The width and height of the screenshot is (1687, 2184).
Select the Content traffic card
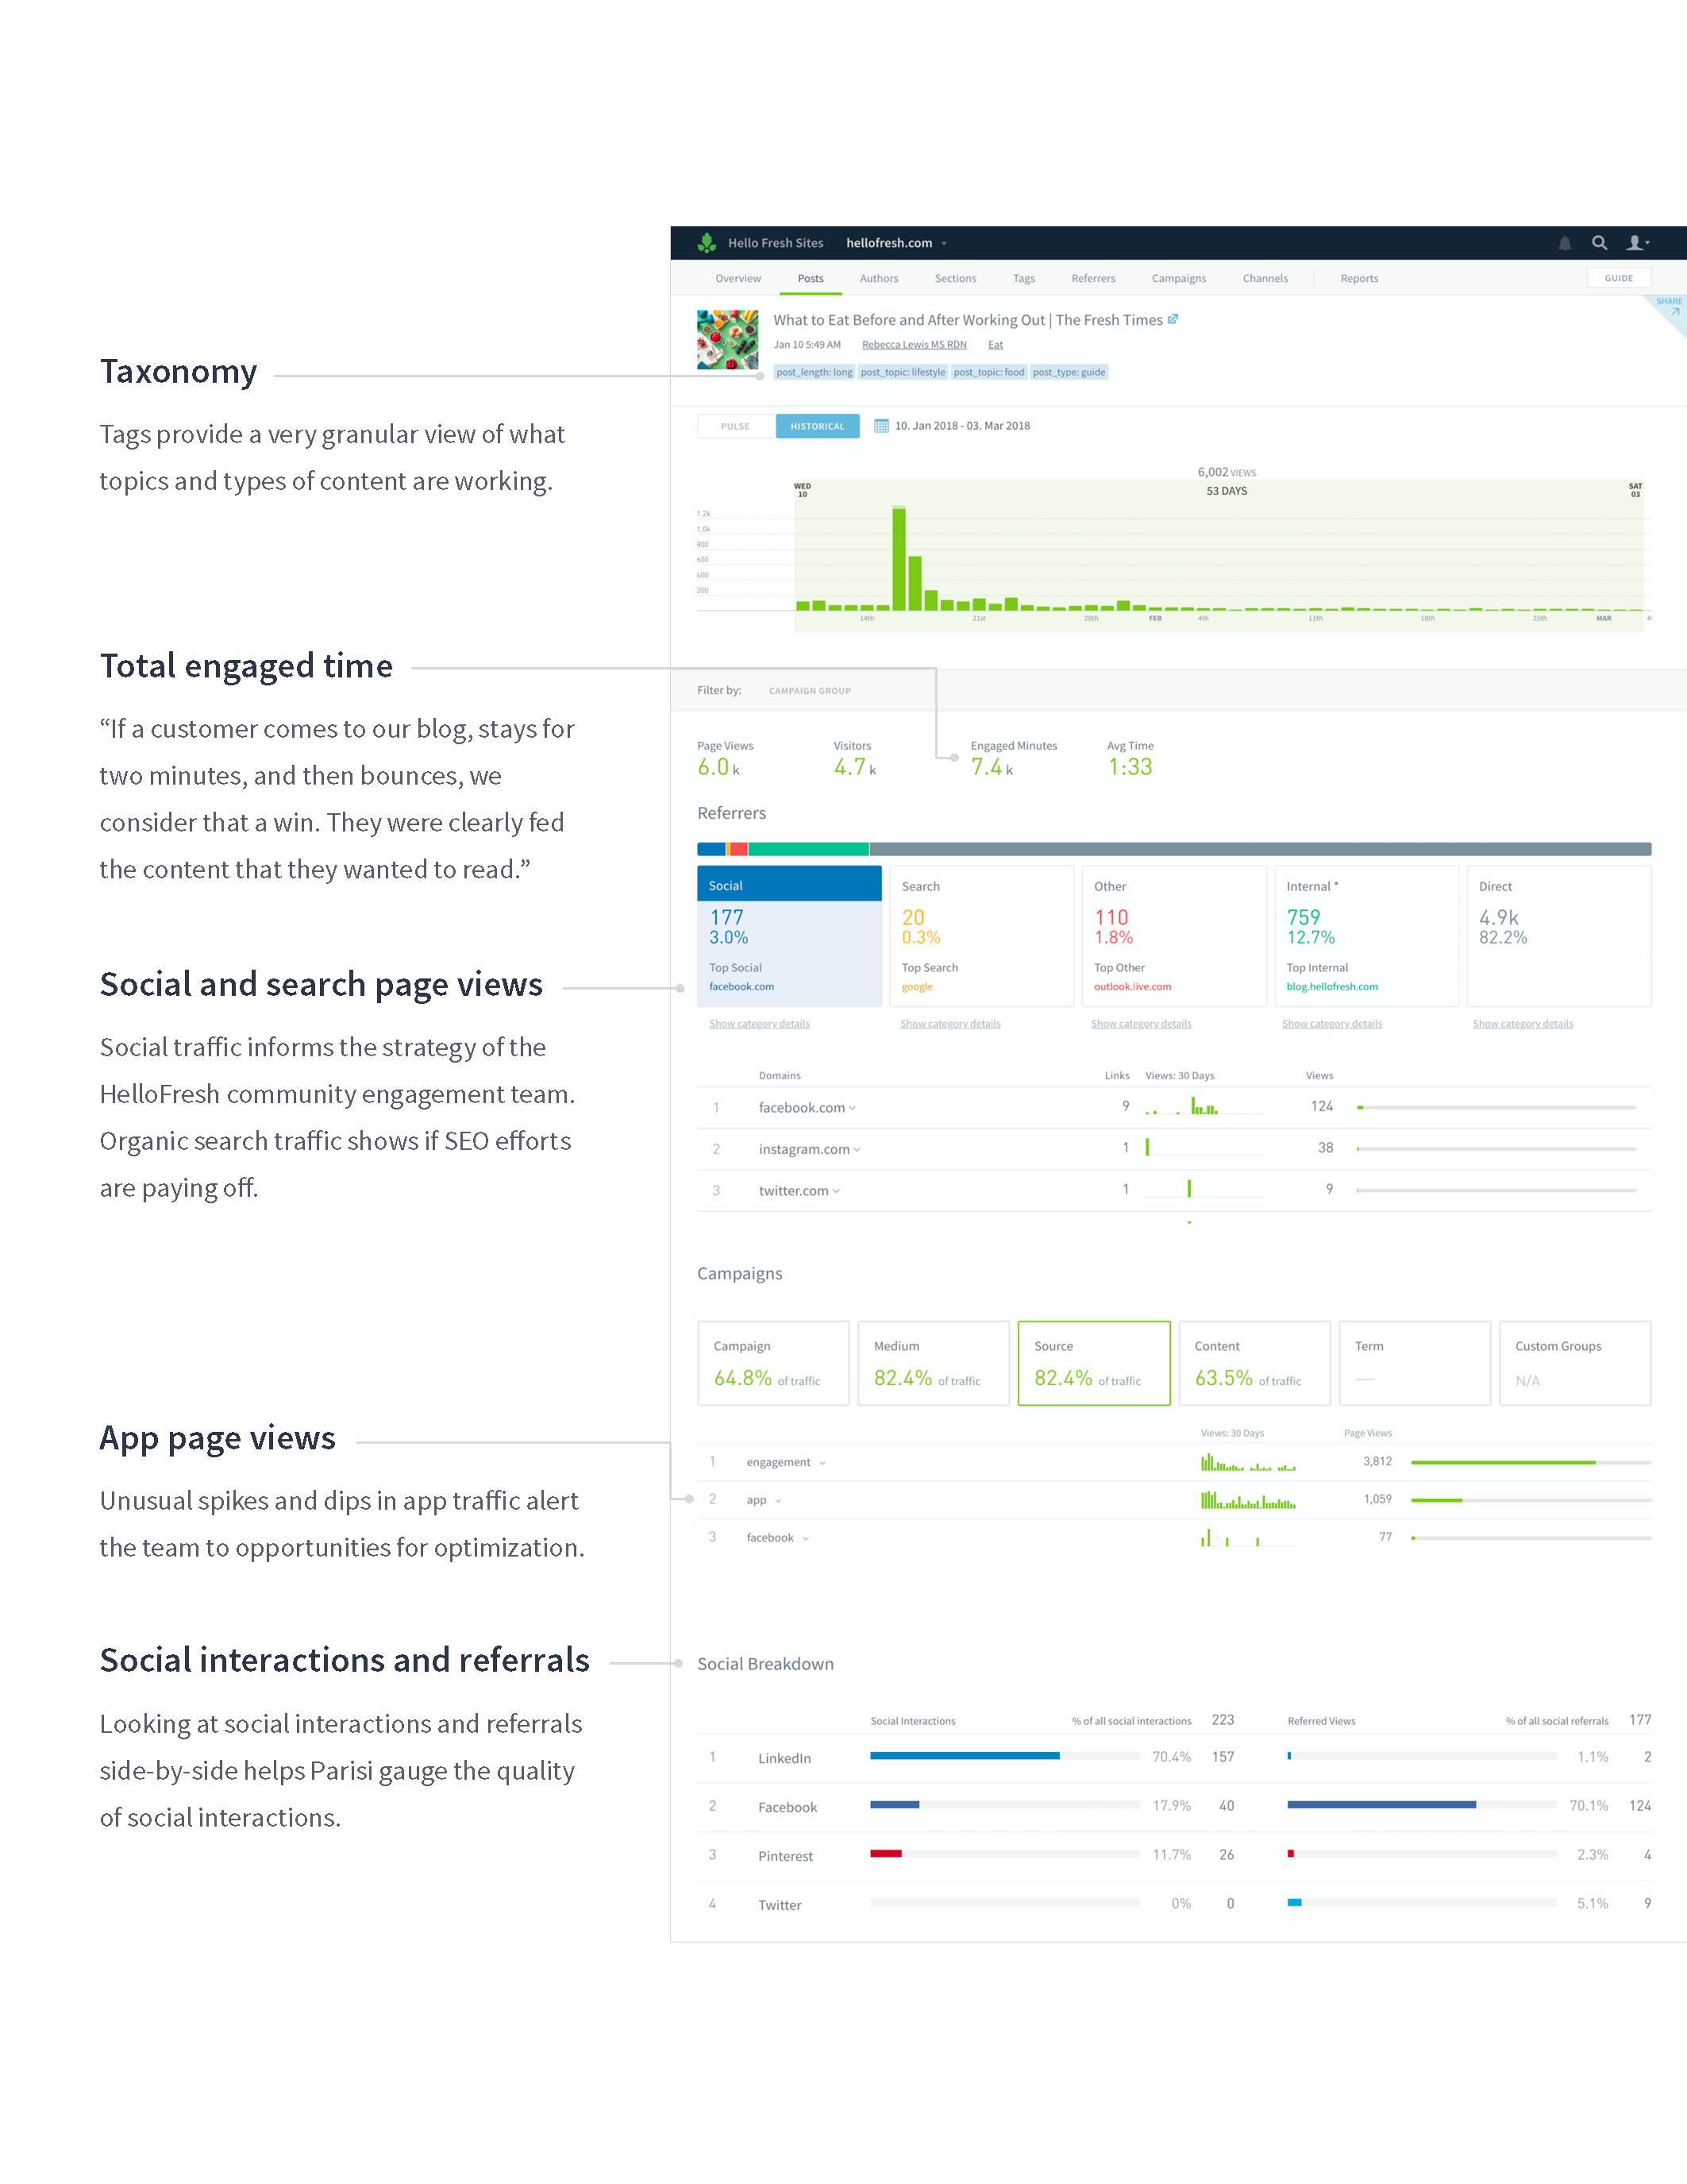(1254, 1363)
